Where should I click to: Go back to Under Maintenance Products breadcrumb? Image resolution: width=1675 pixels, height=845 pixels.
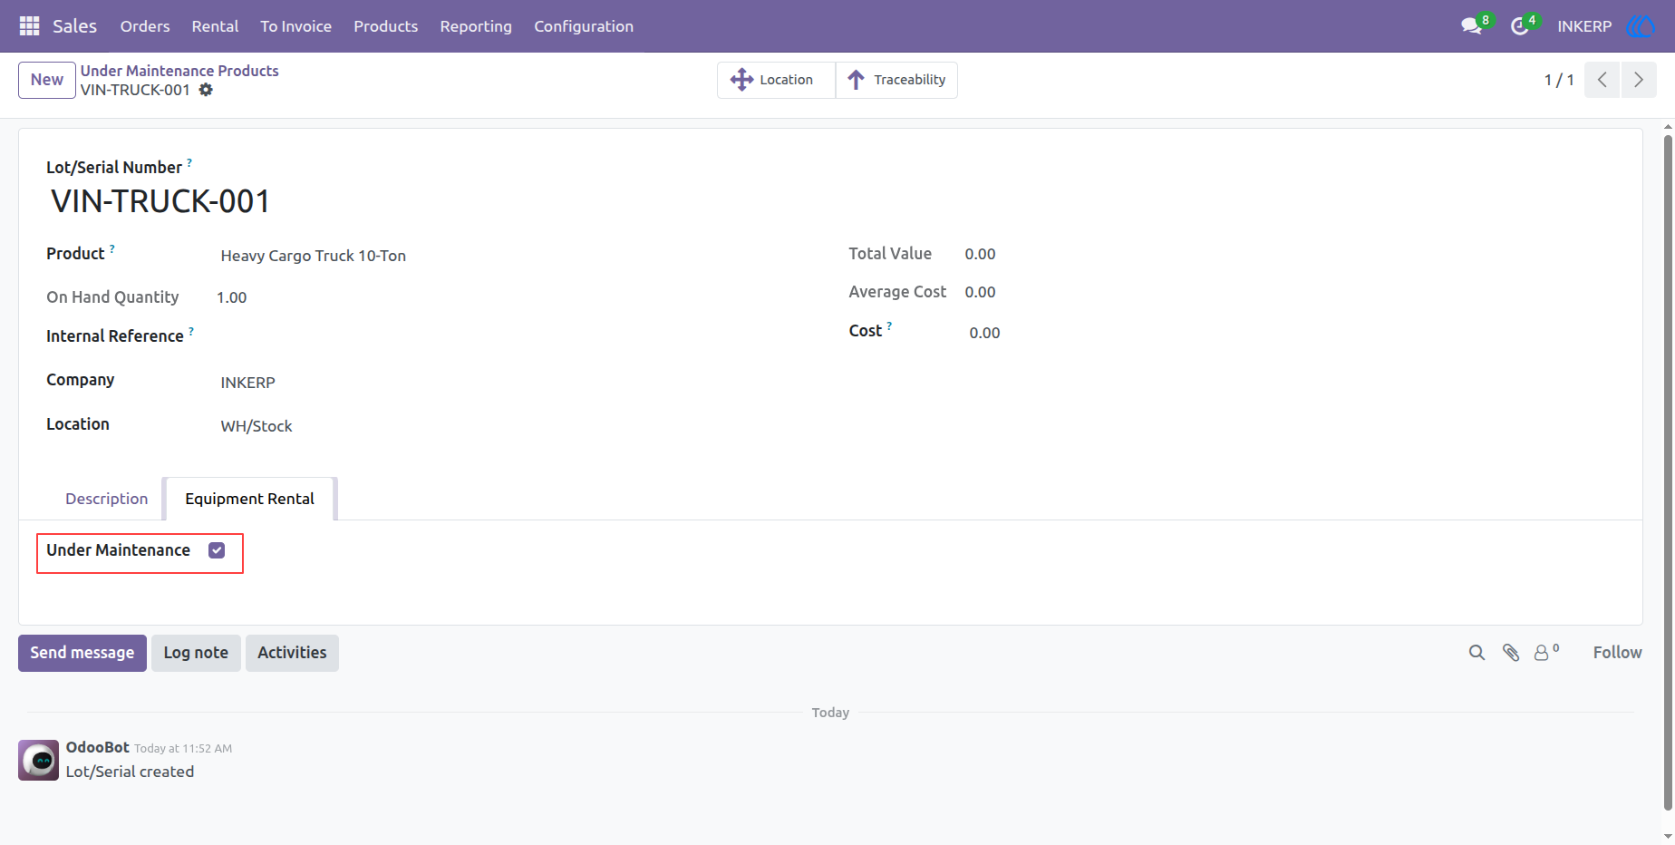[x=179, y=71]
